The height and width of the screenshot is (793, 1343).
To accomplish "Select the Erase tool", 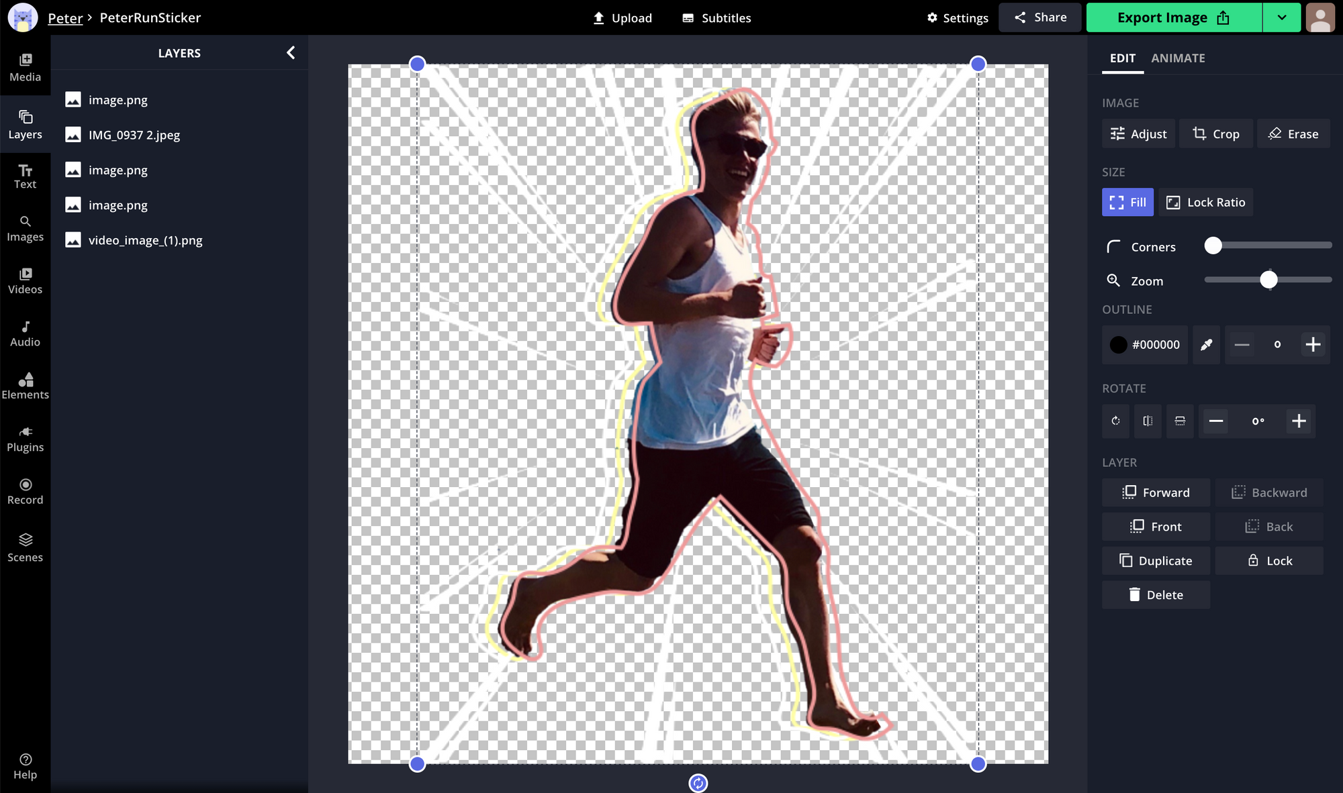I will [1293, 134].
